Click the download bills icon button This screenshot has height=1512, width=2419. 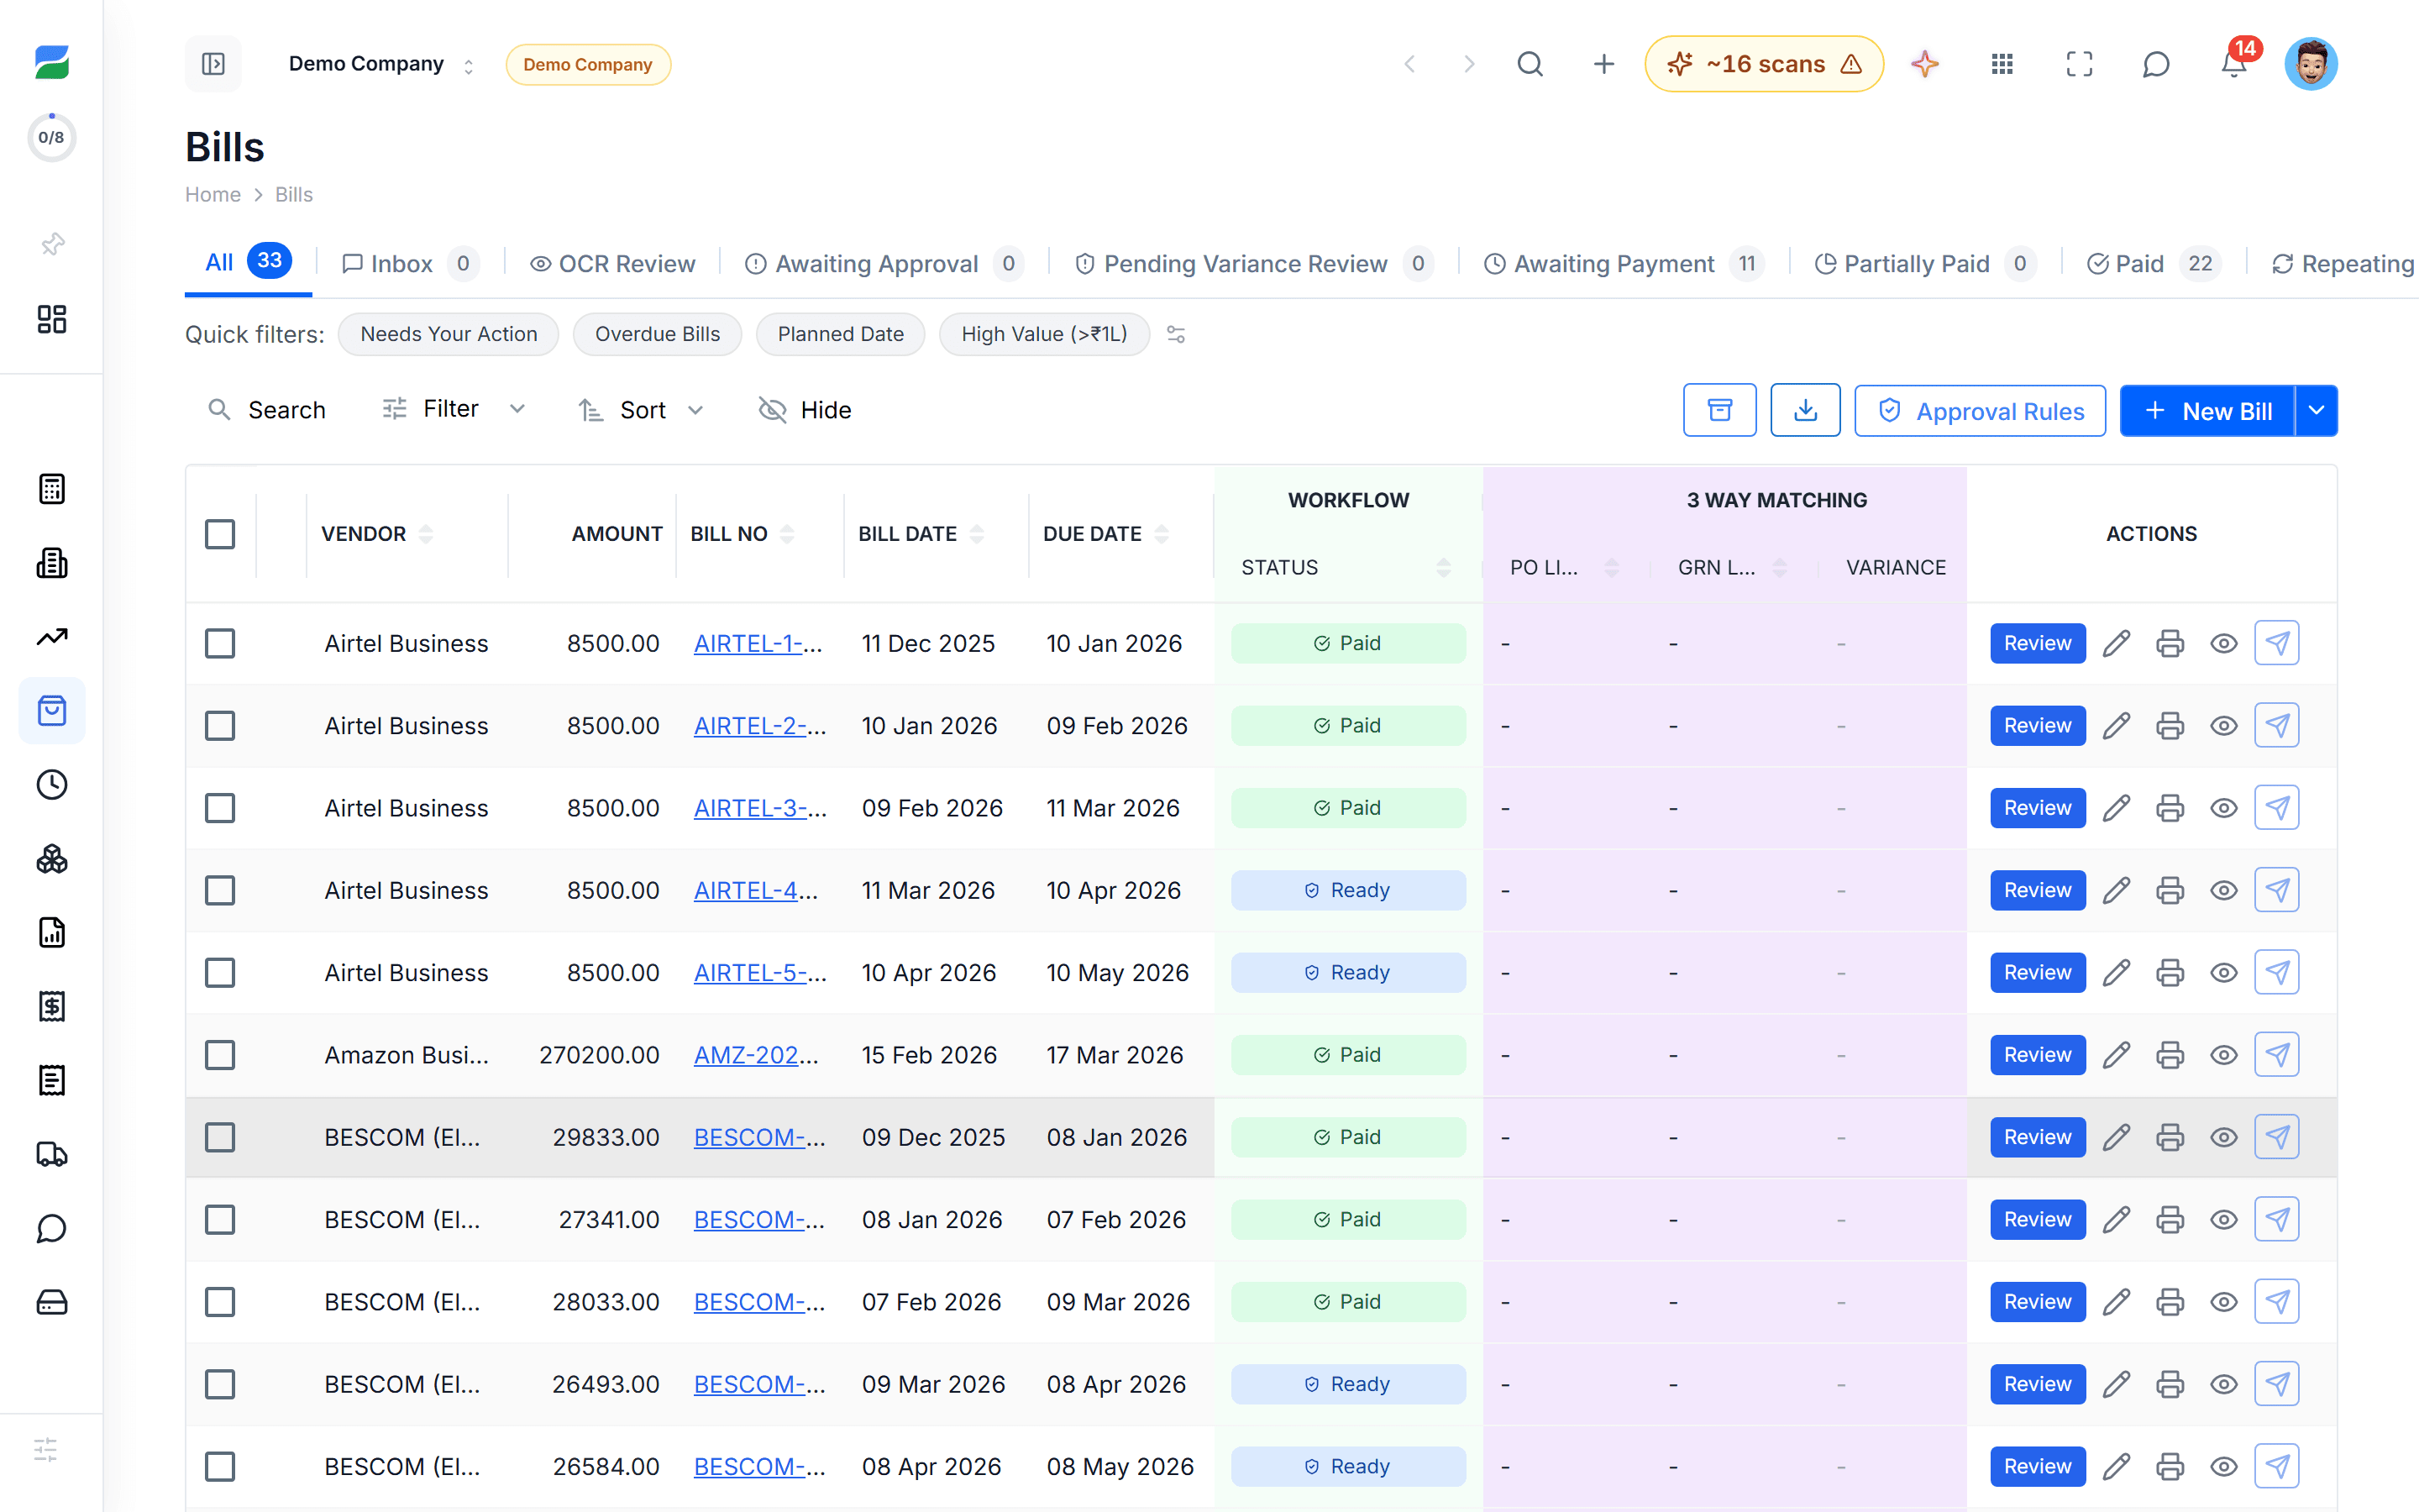[1805, 410]
